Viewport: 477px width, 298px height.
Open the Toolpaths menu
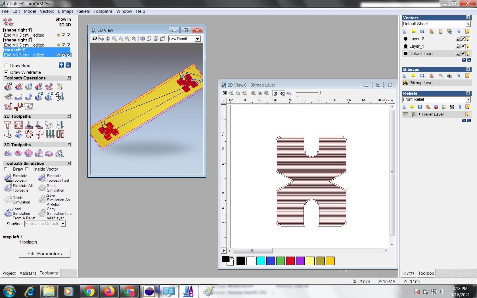pos(103,11)
